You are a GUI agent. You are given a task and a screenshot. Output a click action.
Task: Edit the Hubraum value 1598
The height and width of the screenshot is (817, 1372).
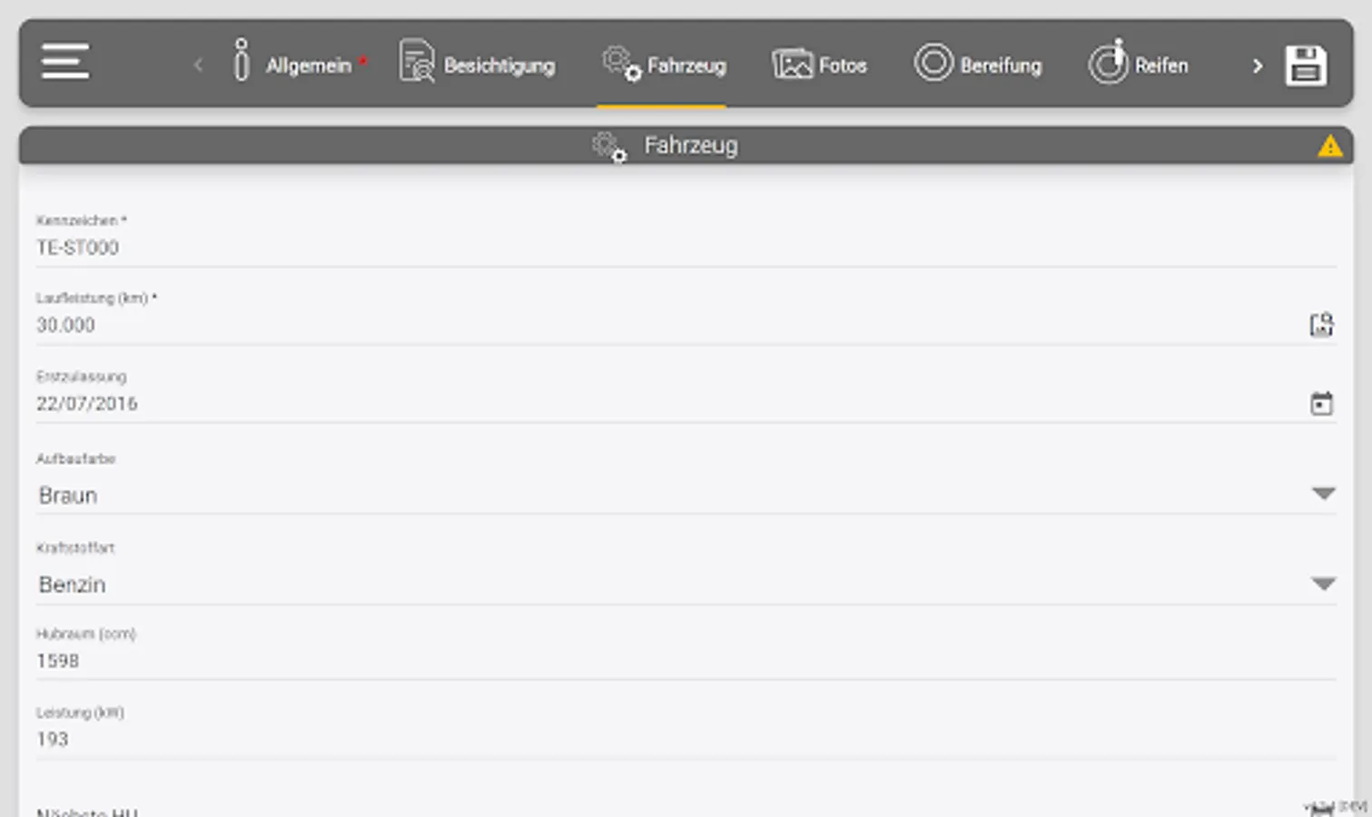pyautogui.click(x=686, y=661)
